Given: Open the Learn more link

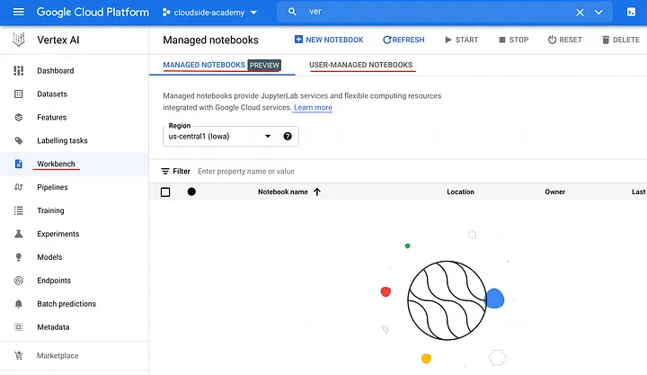Looking at the screenshot, I should (313, 107).
